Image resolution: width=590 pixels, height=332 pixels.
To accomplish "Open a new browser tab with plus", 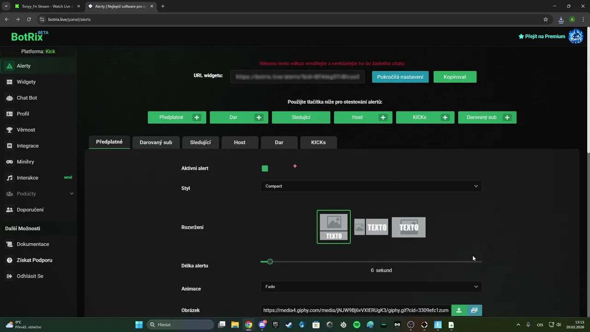I will (163, 6).
